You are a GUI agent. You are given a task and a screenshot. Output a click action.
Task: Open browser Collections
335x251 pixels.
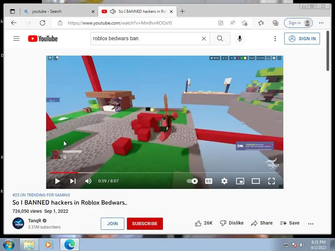click(x=275, y=23)
